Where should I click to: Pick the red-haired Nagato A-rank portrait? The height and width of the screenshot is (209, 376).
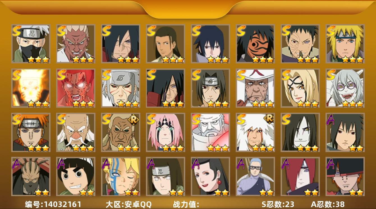(x=300, y=176)
